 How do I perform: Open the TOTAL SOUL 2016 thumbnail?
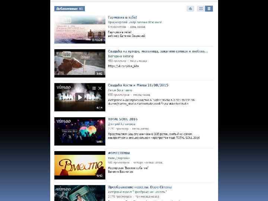tap(80, 131)
